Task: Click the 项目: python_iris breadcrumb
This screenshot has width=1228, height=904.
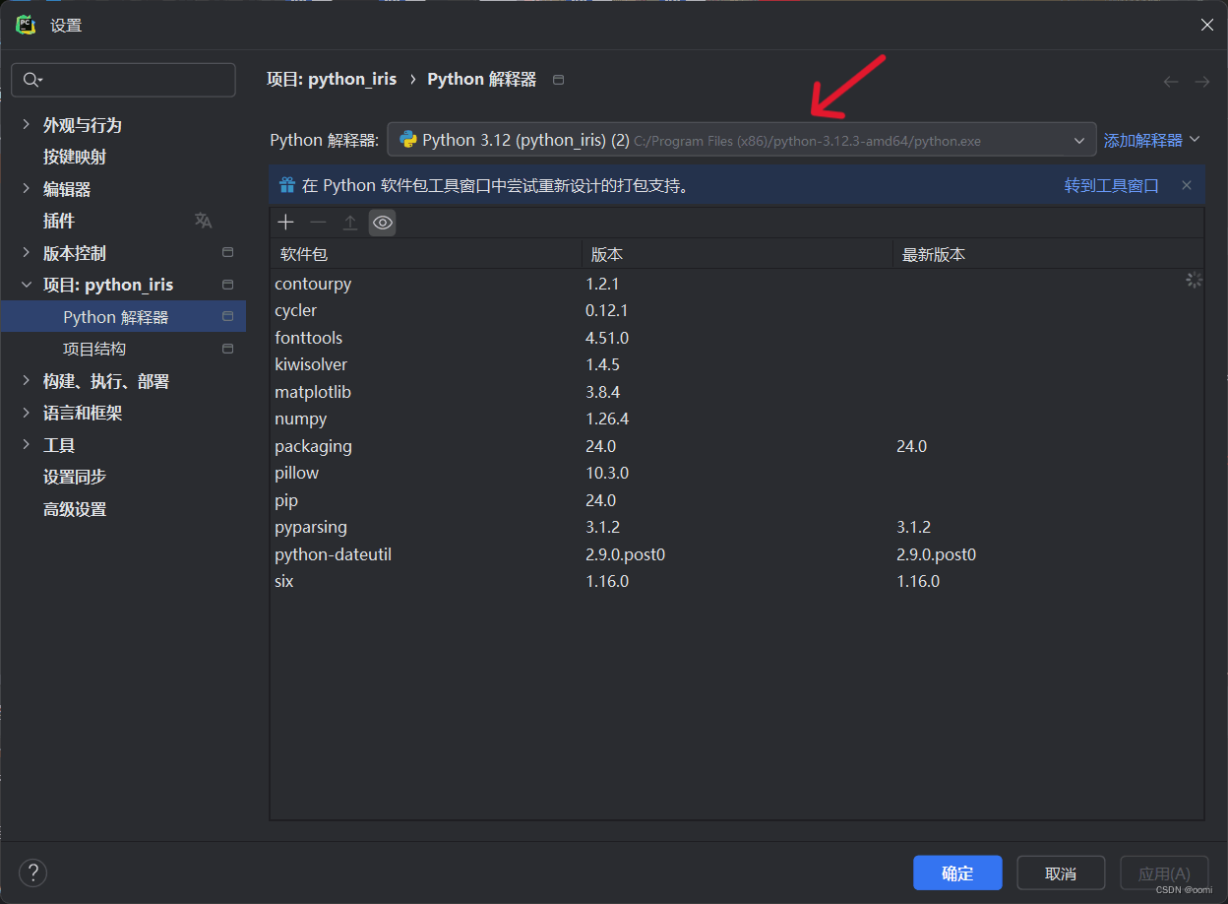Action: pos(332,79)
